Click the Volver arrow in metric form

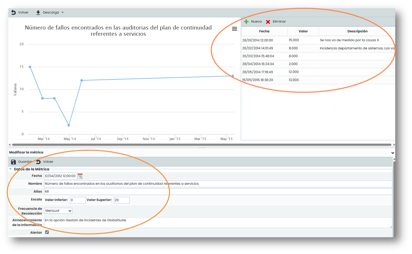(x=38, y=162)
